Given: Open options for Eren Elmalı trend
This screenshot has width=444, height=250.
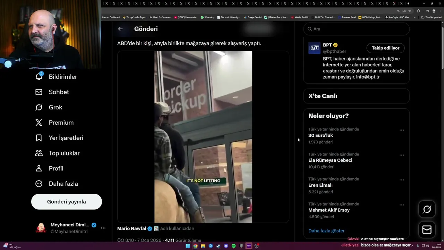Looking at the screenshot, I should [x=402, y=180].
